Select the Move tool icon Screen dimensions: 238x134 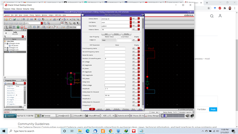[24, 19]
